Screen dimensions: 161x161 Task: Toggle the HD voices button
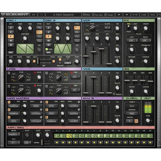click(136, 121)
